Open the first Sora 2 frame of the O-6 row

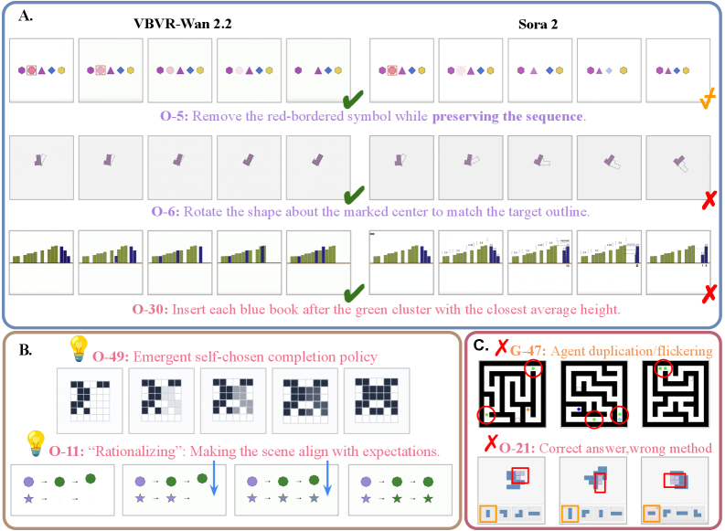pyautogui.click(x=401, y=168)
